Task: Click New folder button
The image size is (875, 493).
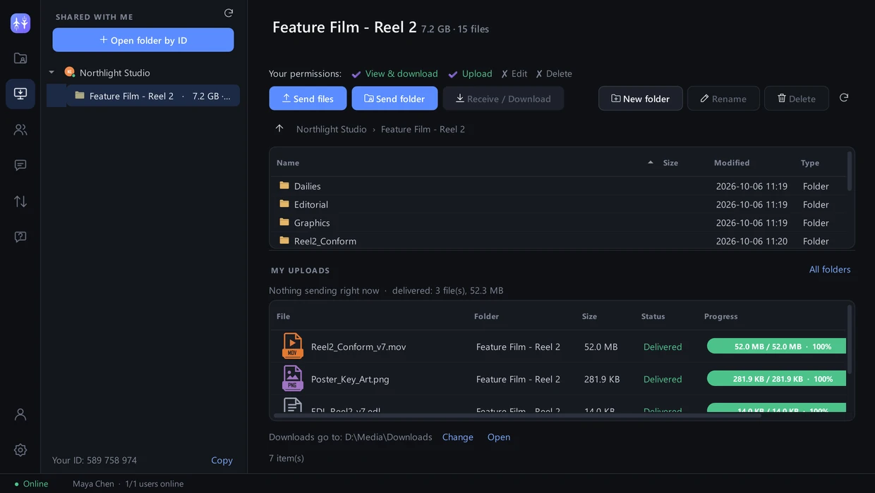Action: coord(640,99)
